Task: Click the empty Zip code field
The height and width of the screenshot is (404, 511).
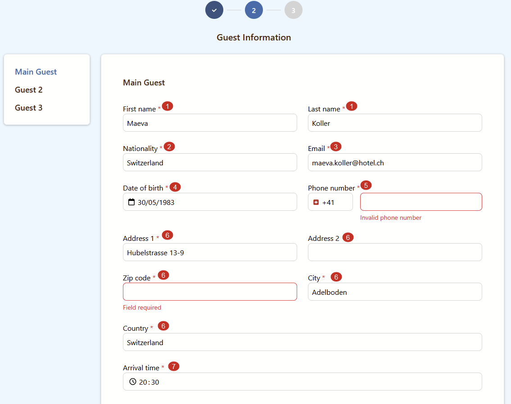Action: [210, 292]
